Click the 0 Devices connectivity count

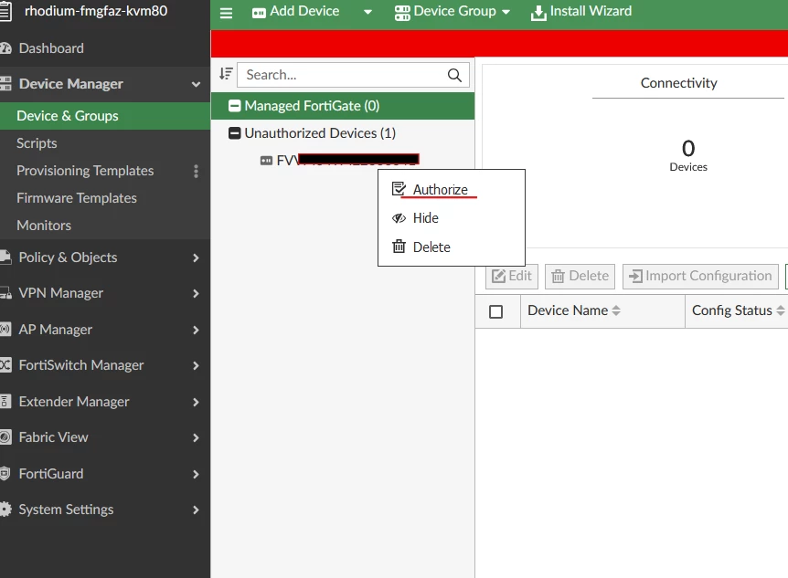pos(688,155)
